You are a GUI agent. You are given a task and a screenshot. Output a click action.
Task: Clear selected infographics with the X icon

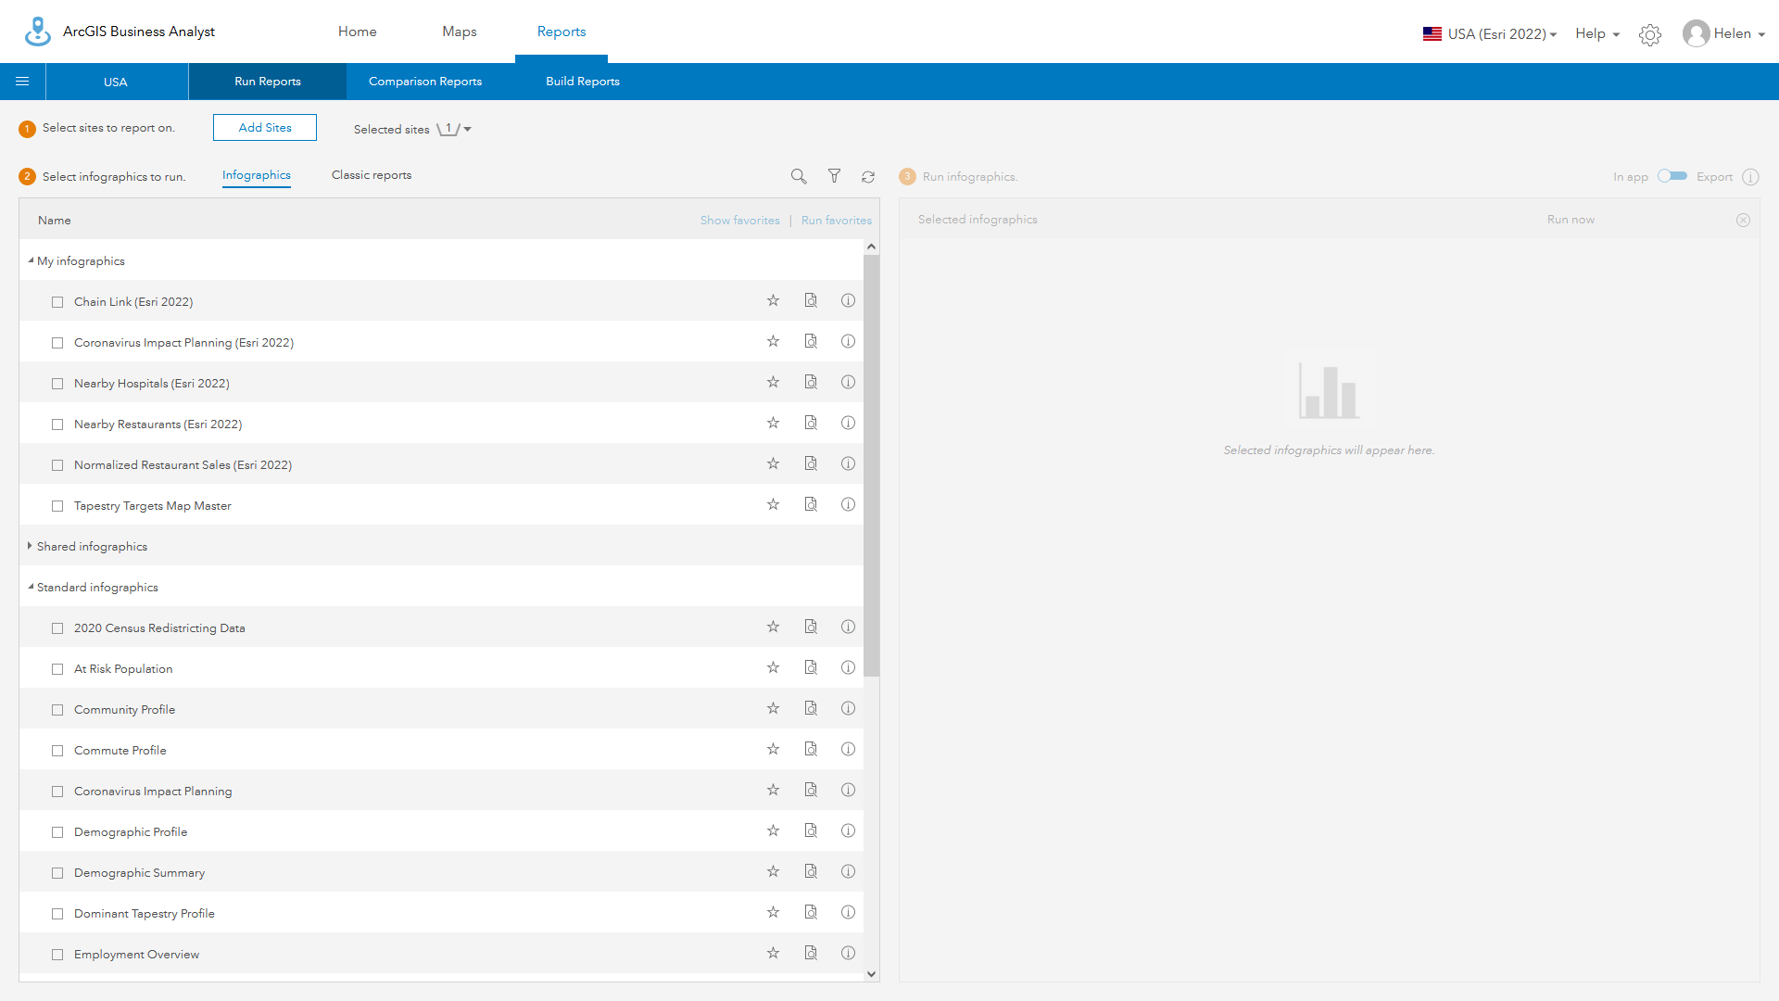1743,220
